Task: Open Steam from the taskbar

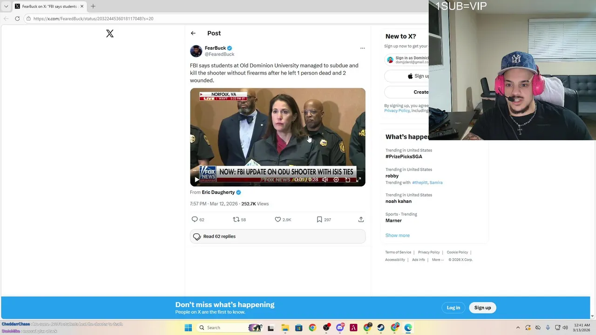Action: coord(381,328)
